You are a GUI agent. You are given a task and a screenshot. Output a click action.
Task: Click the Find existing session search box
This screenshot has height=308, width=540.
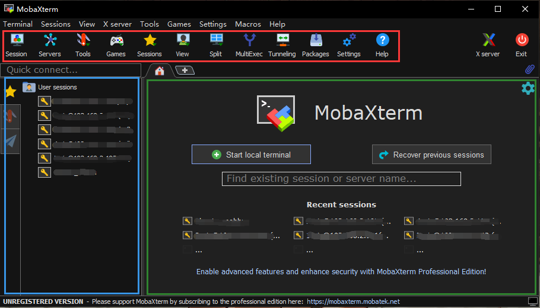341,179
